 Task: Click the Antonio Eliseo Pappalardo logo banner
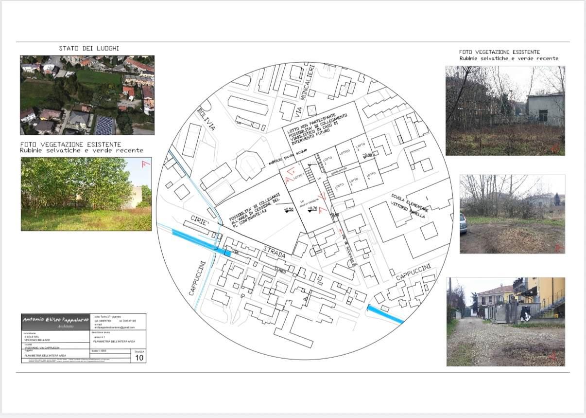tap(56, 322)
